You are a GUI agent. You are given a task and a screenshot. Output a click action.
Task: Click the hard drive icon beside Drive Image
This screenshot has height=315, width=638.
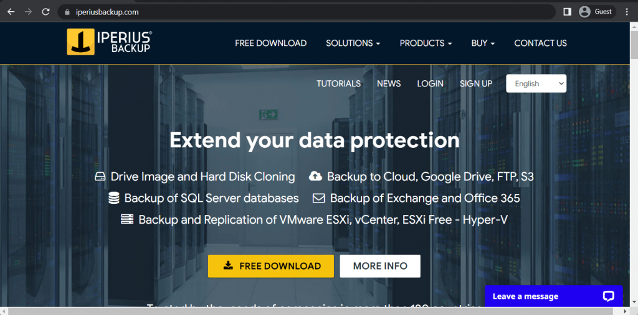(100, 177)
